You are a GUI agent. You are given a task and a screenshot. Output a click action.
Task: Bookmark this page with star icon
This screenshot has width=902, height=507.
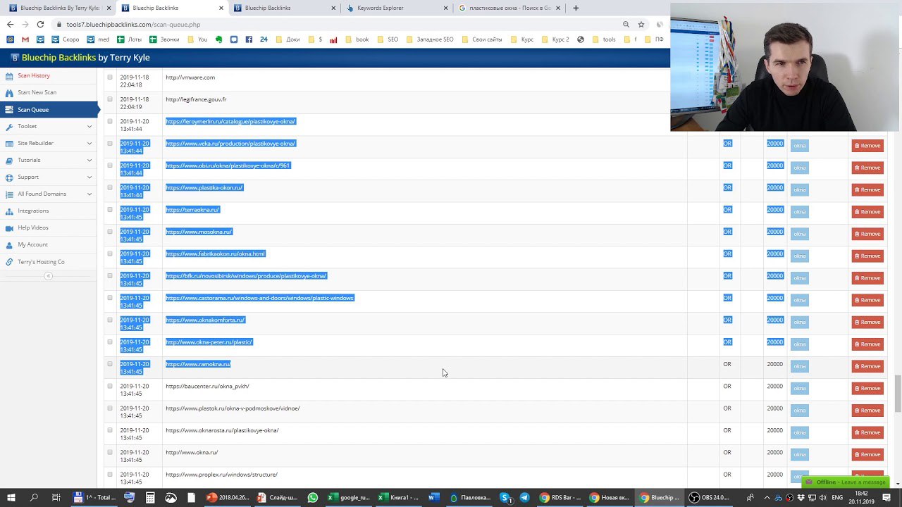click(x=641, y=24)
